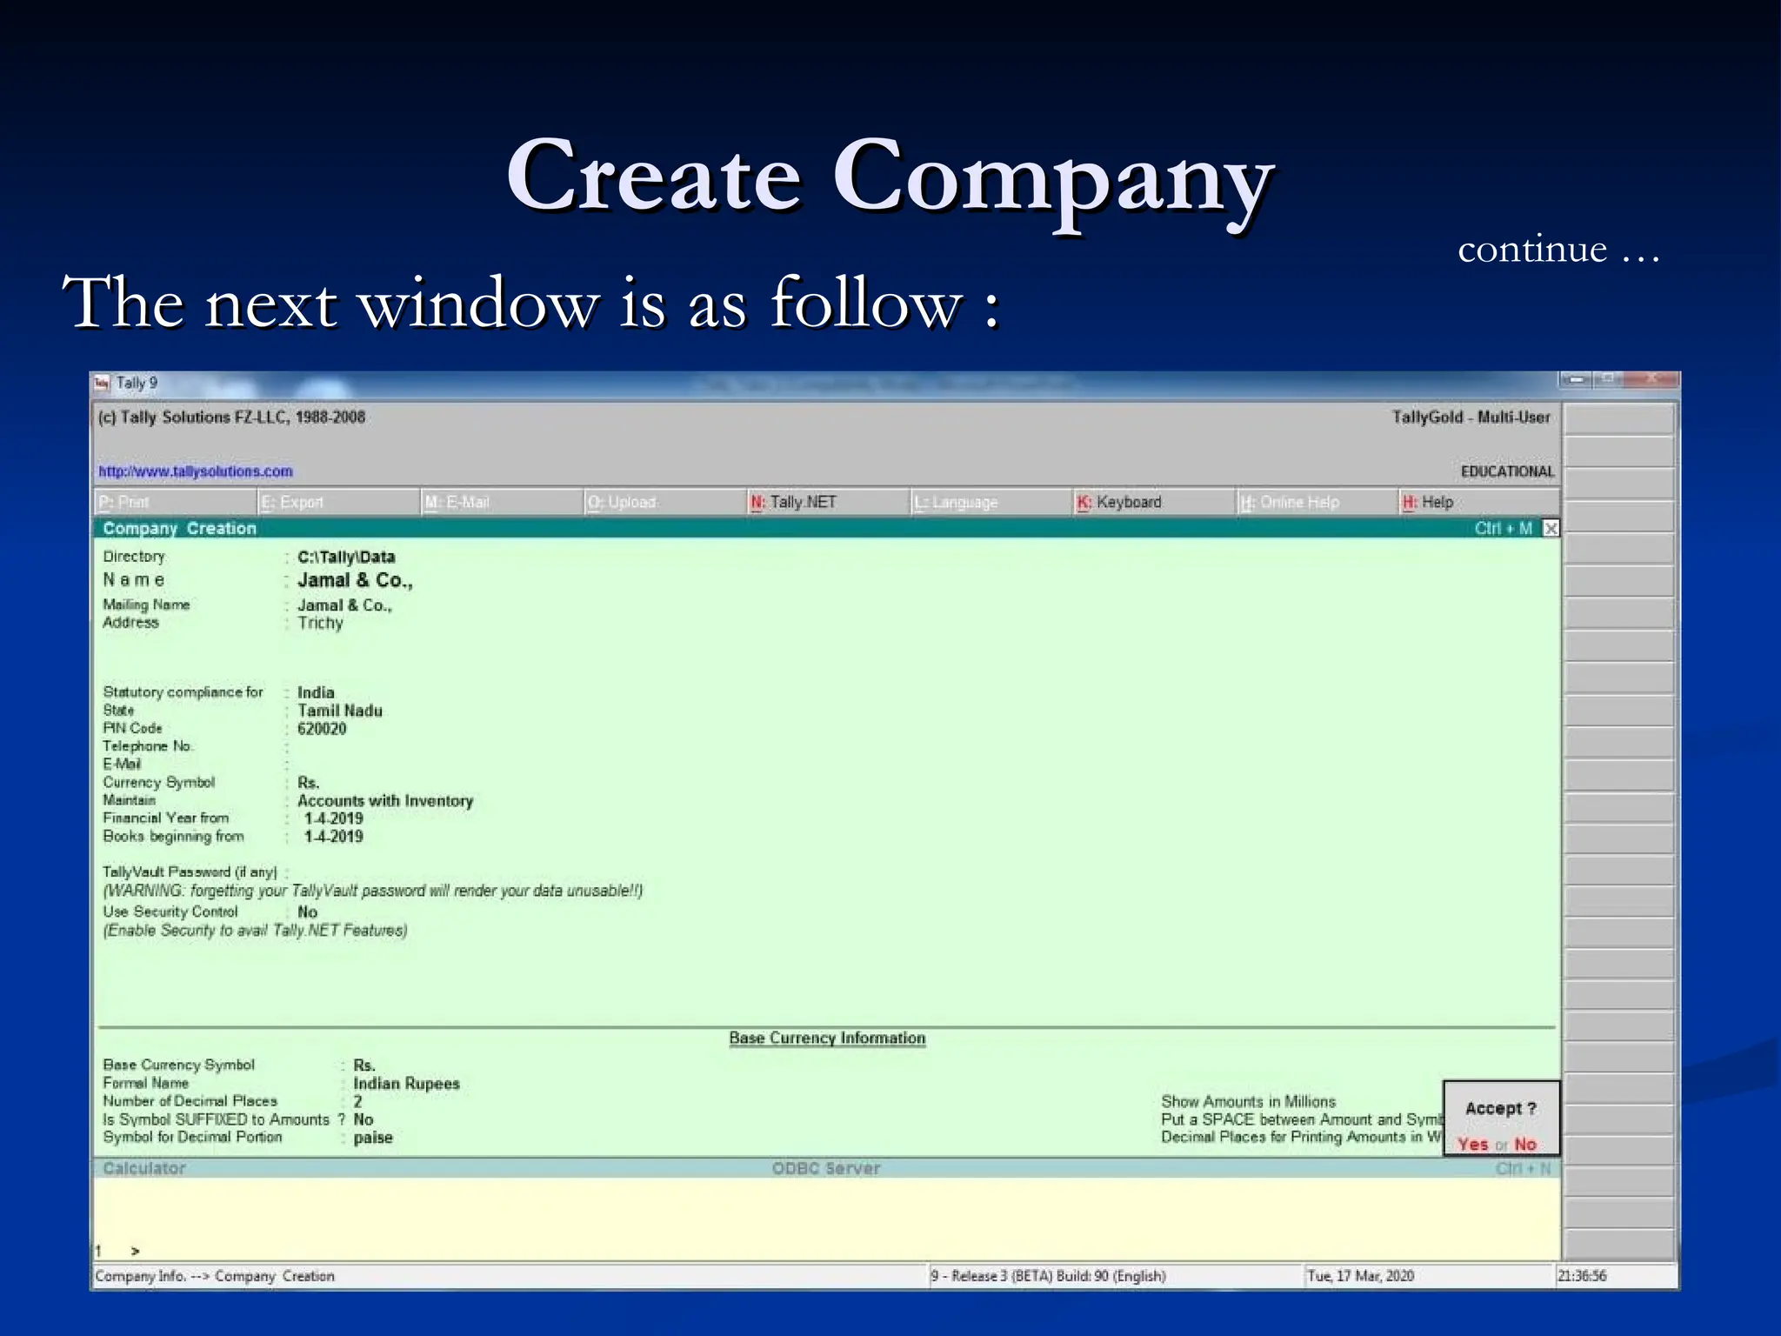
Task: Toggle Is Symbol SUFFIXED to Amounts No
Action: pos(364,1119)
